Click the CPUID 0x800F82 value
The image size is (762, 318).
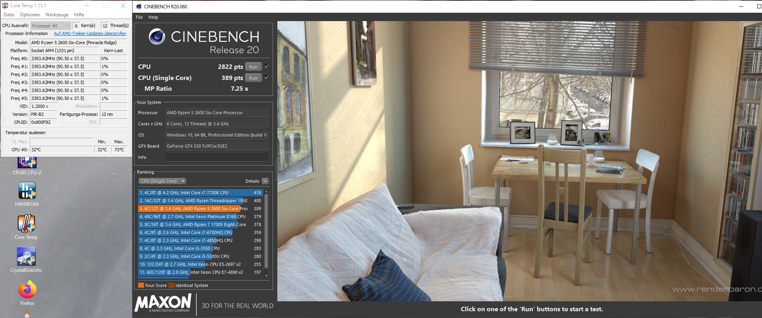(44, 122)
